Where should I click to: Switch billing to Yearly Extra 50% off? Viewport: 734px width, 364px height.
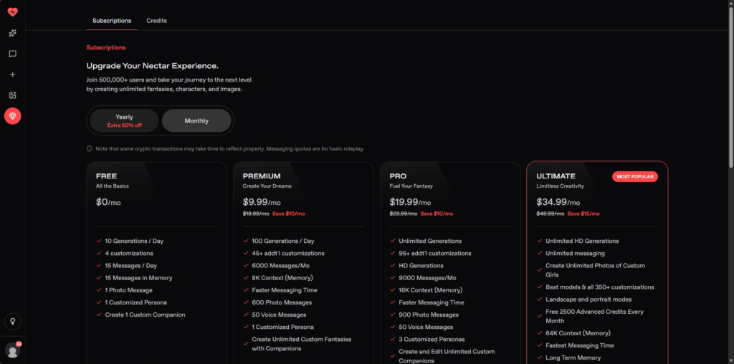click(125, 120)
